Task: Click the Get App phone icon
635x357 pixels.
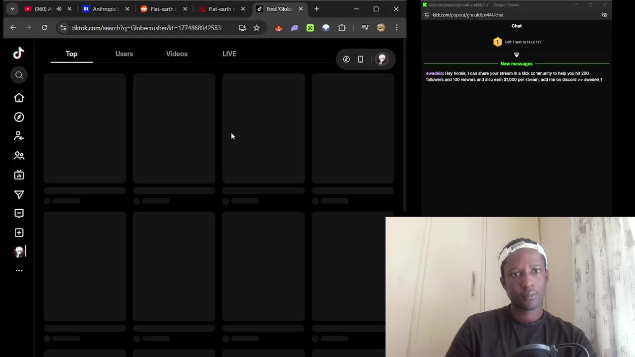Action: click(361, 59)
